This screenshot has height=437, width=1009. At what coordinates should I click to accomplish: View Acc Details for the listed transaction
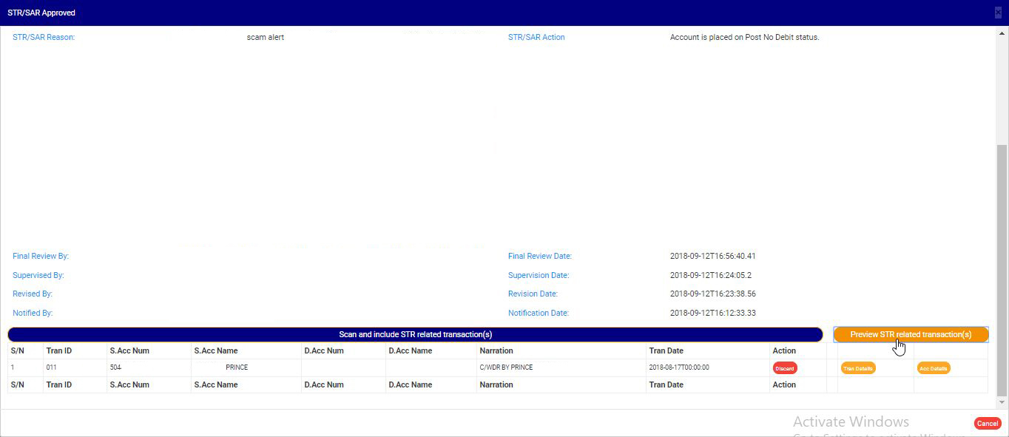[x=933, y=368]
